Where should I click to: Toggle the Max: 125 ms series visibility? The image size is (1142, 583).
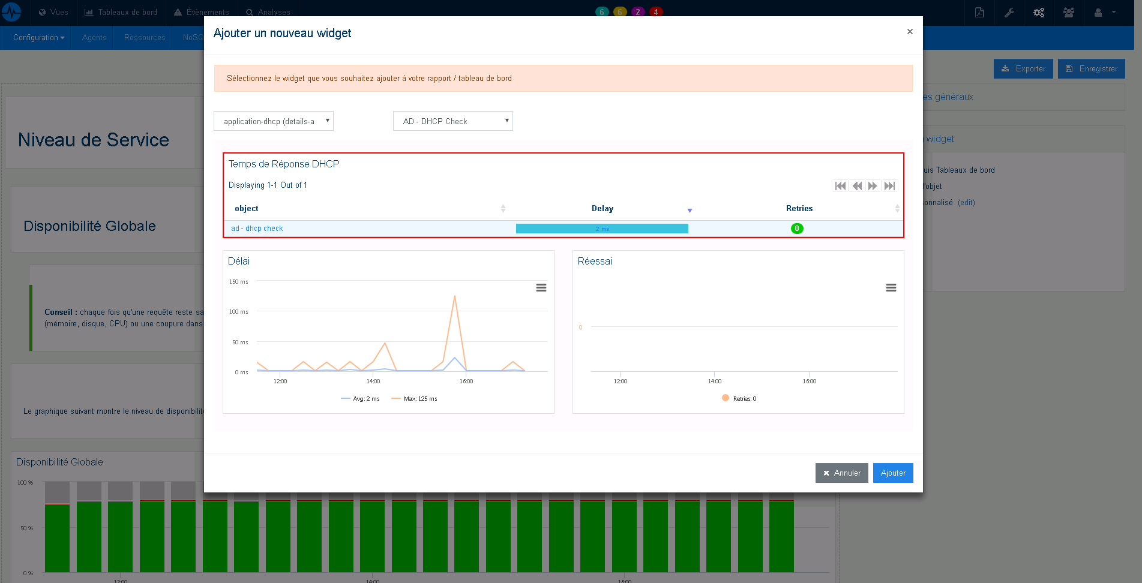(414, 398)
